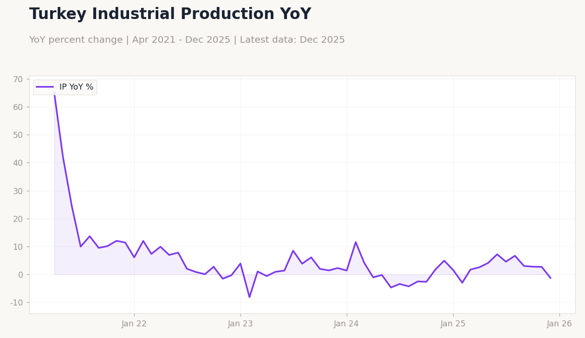
Task: Click the chart title Turkey Industrial Production YoY
Action: (x=170, y=14)
